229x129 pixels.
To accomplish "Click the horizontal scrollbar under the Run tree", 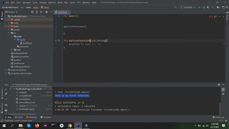I will click(x=22, y=114).
